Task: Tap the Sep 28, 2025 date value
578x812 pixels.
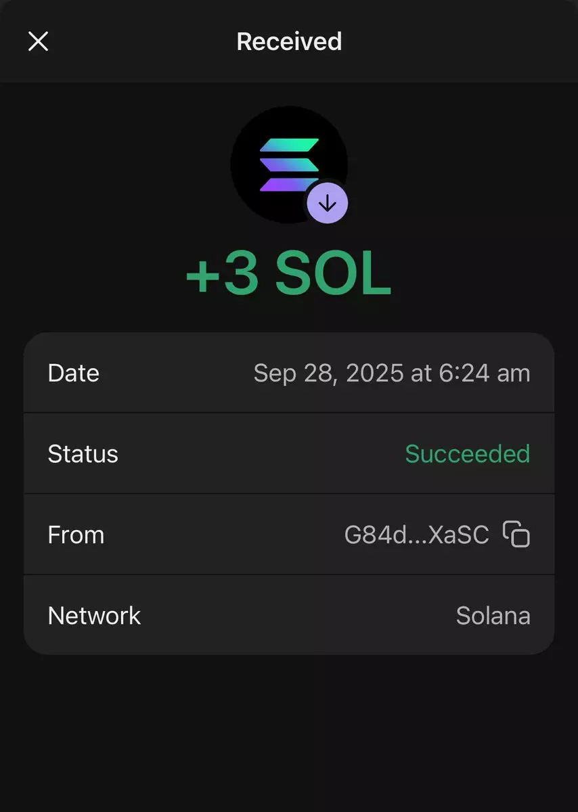Action: [x=330, y=373]
